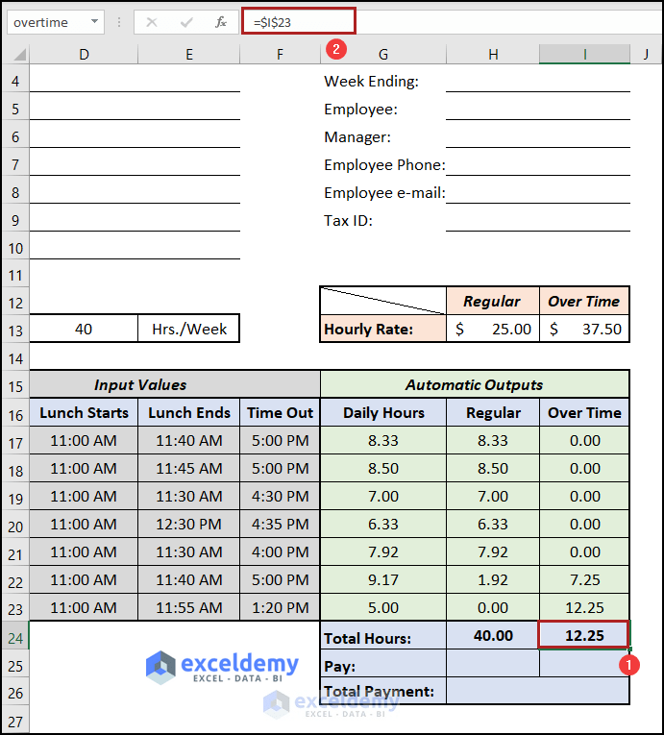The height and width of the screenshot is (735, 664).
Task: Select Time Out 4:35 PM cell
Action: 280,524
